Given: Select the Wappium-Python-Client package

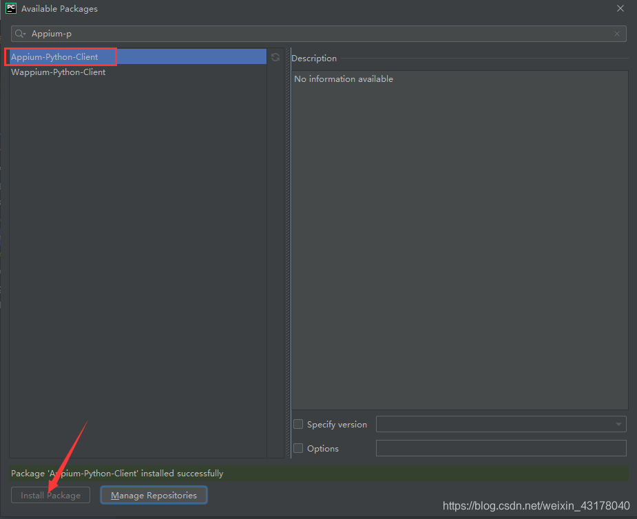Looking at the screenshot, I should 59,72.
